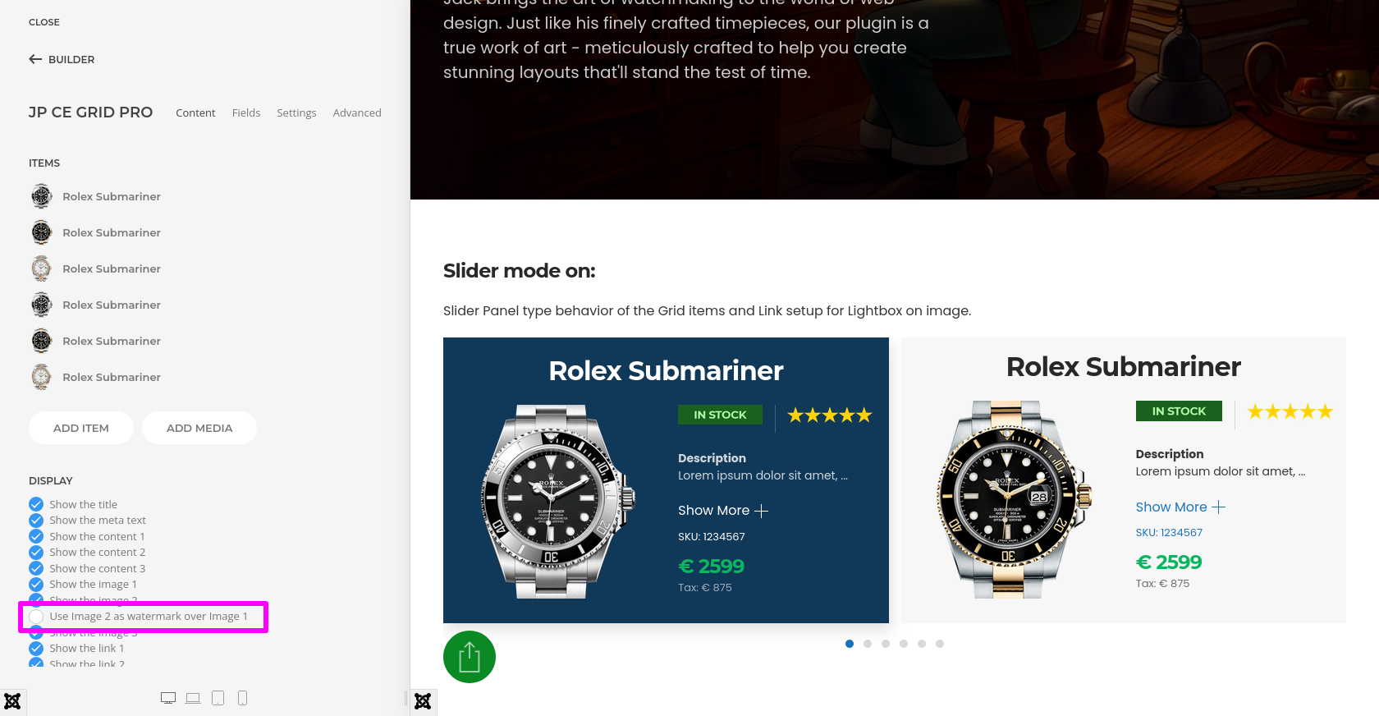Jump to the third slider pagination dot

pyautogui.click(x=886, y=644)
